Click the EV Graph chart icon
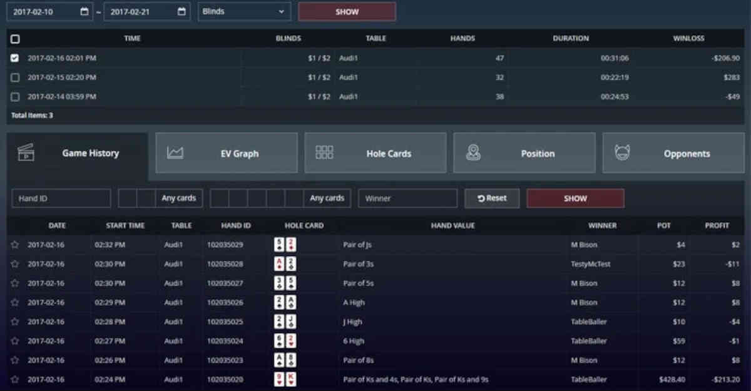 click(x=175, y=153)
